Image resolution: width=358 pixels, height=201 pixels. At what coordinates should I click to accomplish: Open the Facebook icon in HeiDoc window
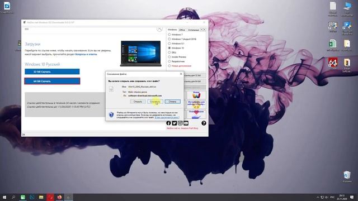pyautogui.click(x=168, y=123)
